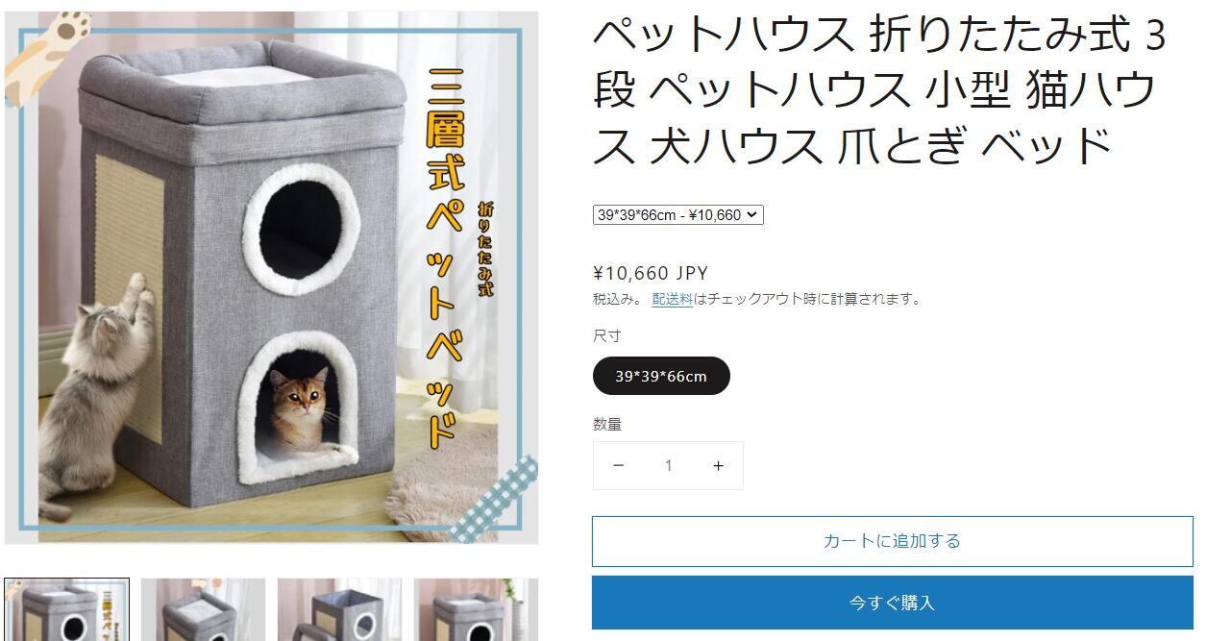The height and width of the screenshot is (641, 1206).
Task: Select the first product thumbnail
Action: click(x=66, y=609)
